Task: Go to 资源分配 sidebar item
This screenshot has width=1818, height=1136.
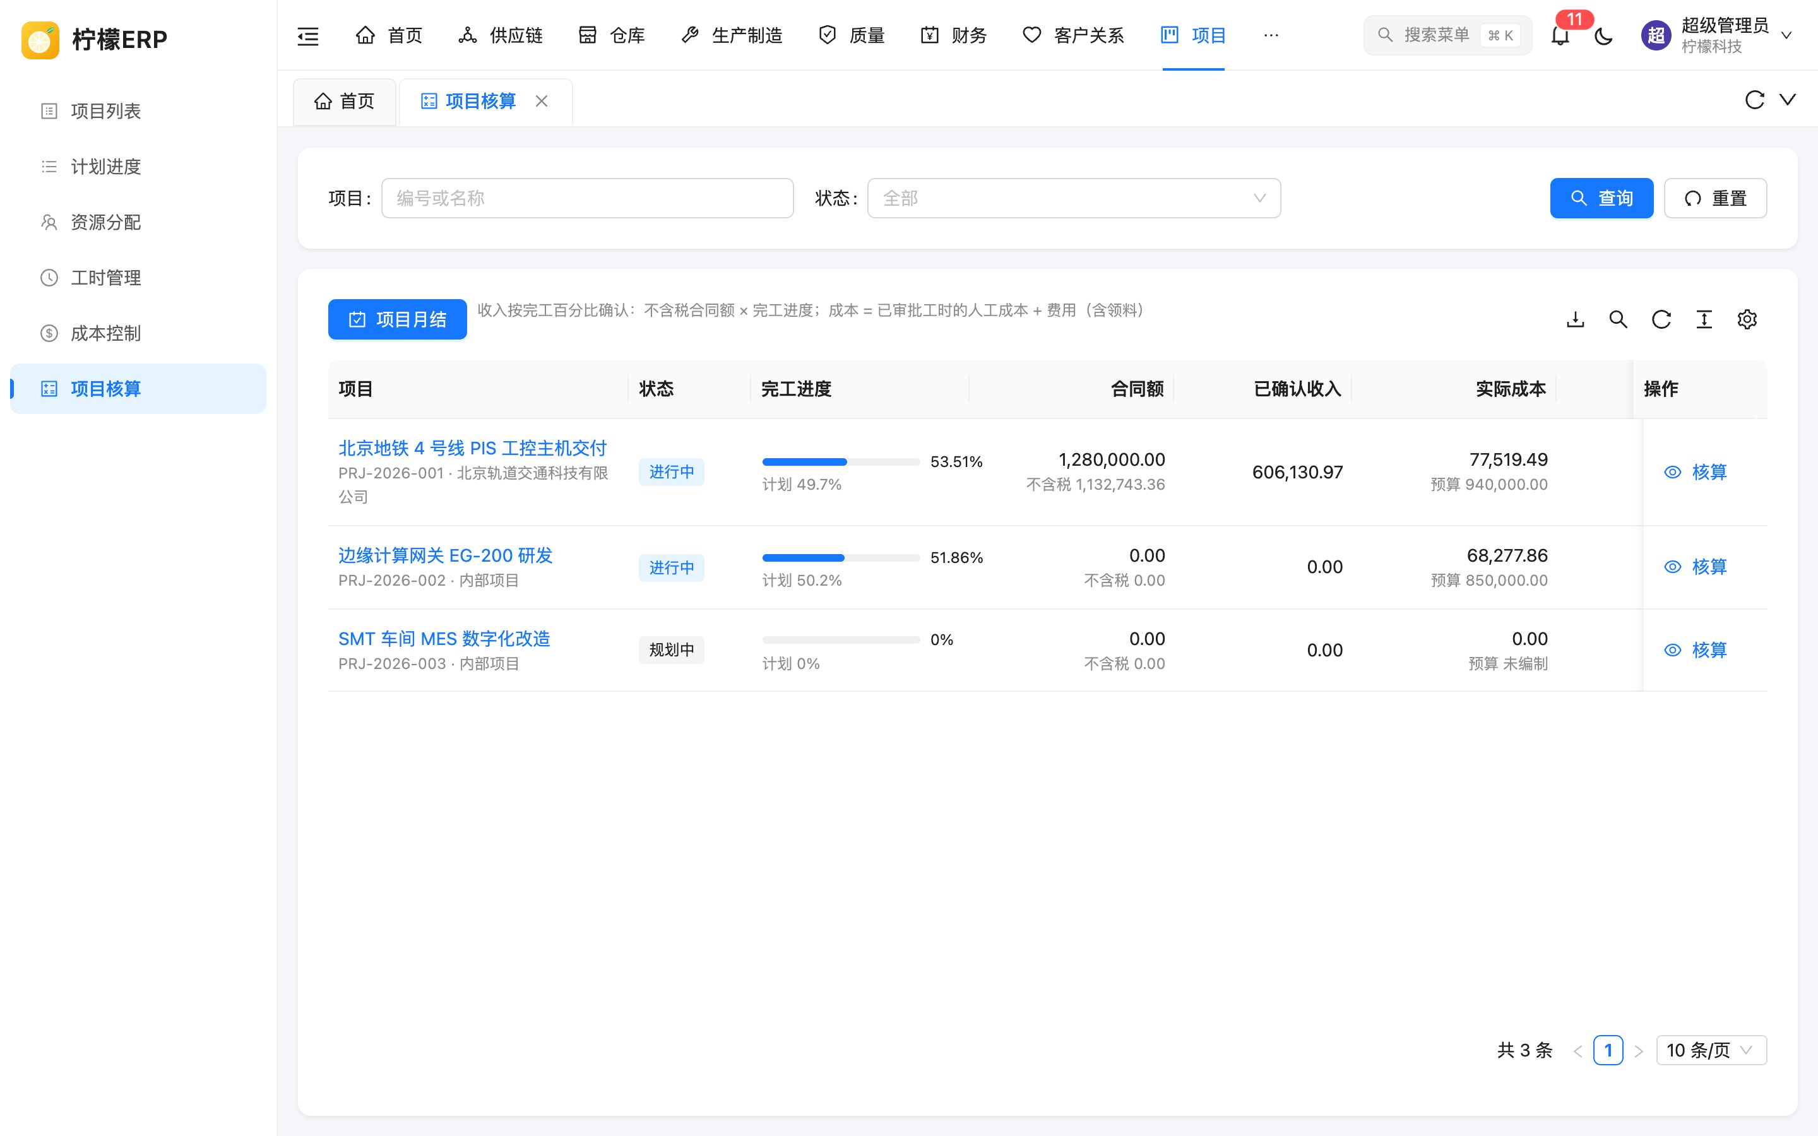Action: click(x=138, y=222)
